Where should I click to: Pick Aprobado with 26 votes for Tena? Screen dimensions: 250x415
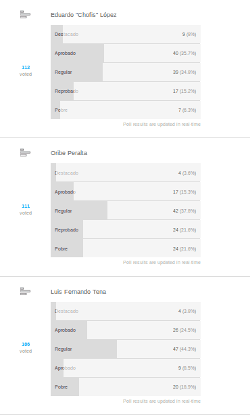click(x=126, y=330)
